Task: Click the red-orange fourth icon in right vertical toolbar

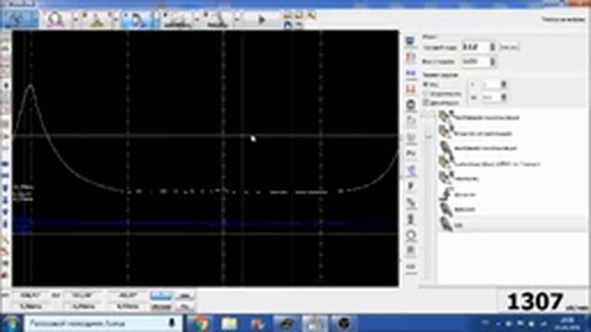Action: pyautogui.click(x=410, y=89)
